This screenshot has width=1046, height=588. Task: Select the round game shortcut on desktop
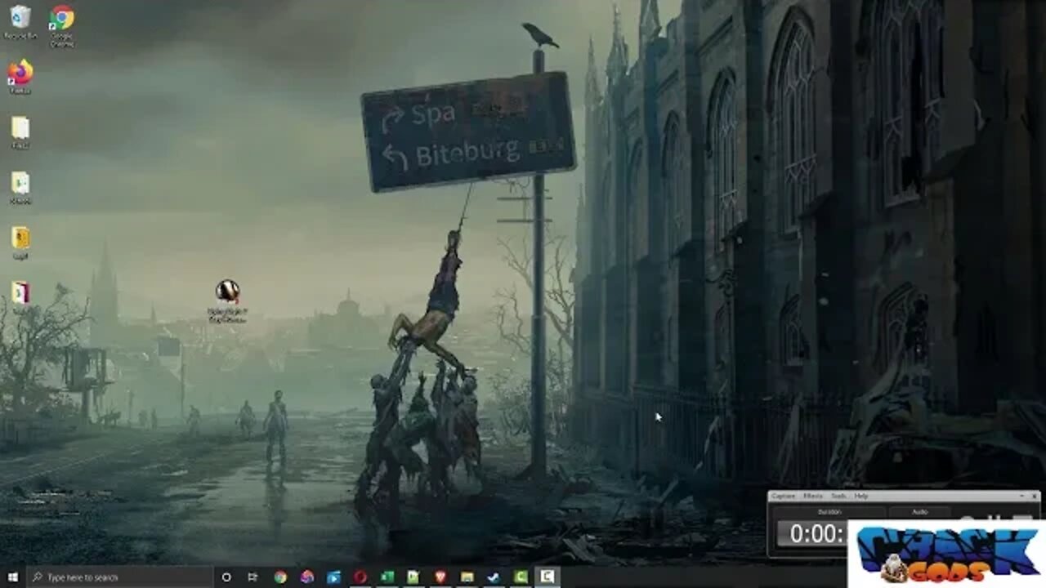[227, 301]
